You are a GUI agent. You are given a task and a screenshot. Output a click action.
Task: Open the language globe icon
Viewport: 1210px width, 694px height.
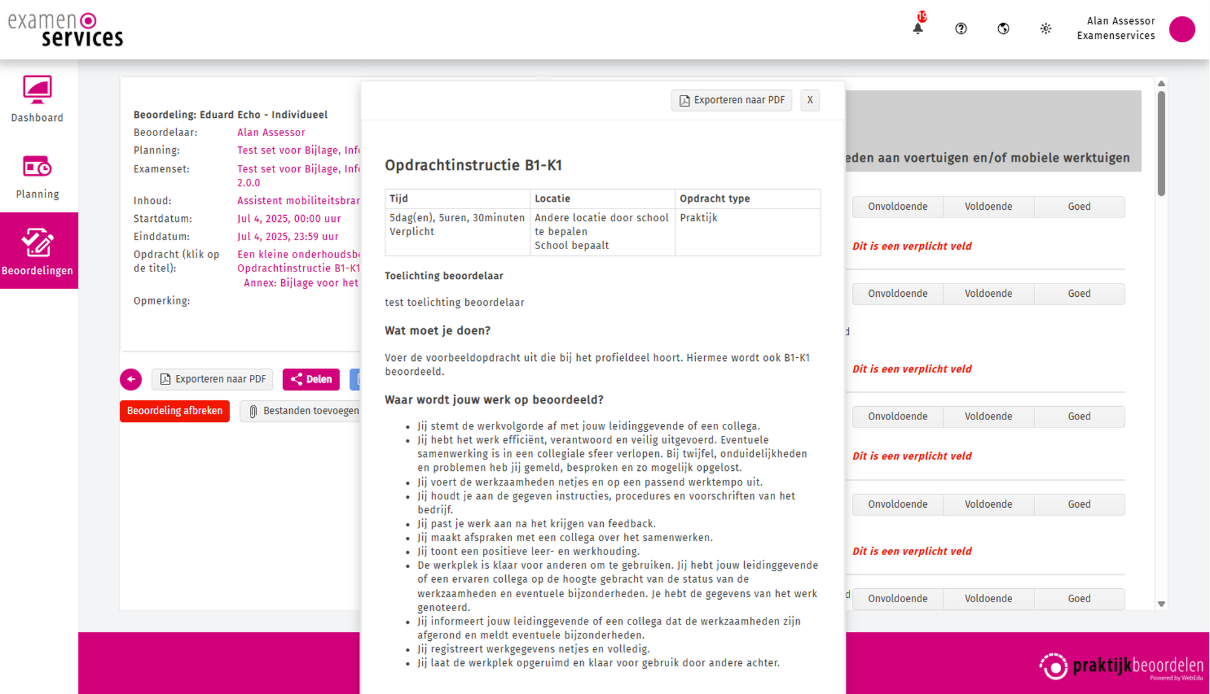click(x=1003, y=28)
